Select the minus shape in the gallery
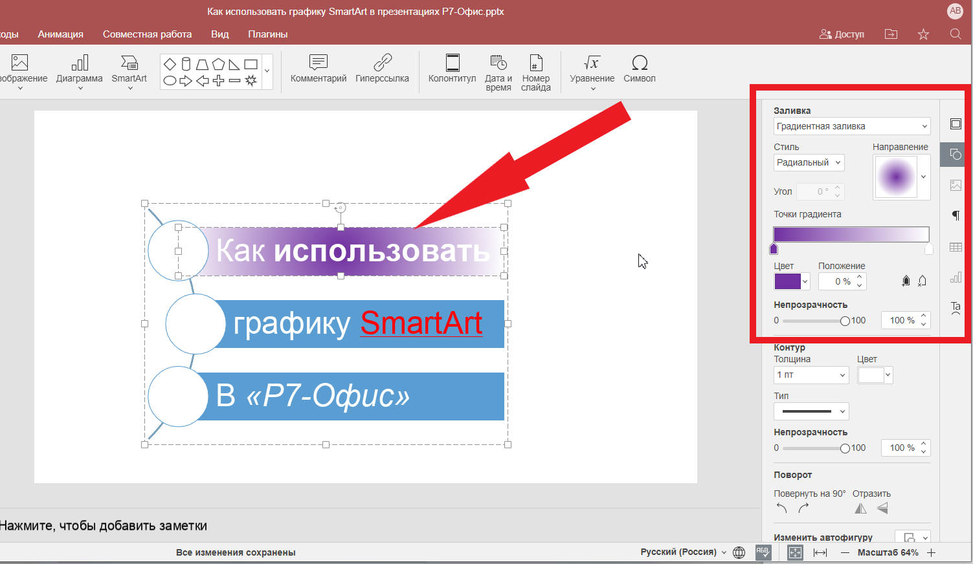 click(234, 81)
